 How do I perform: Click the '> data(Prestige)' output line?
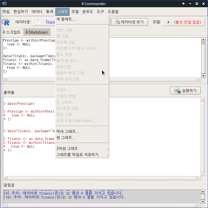19,104
